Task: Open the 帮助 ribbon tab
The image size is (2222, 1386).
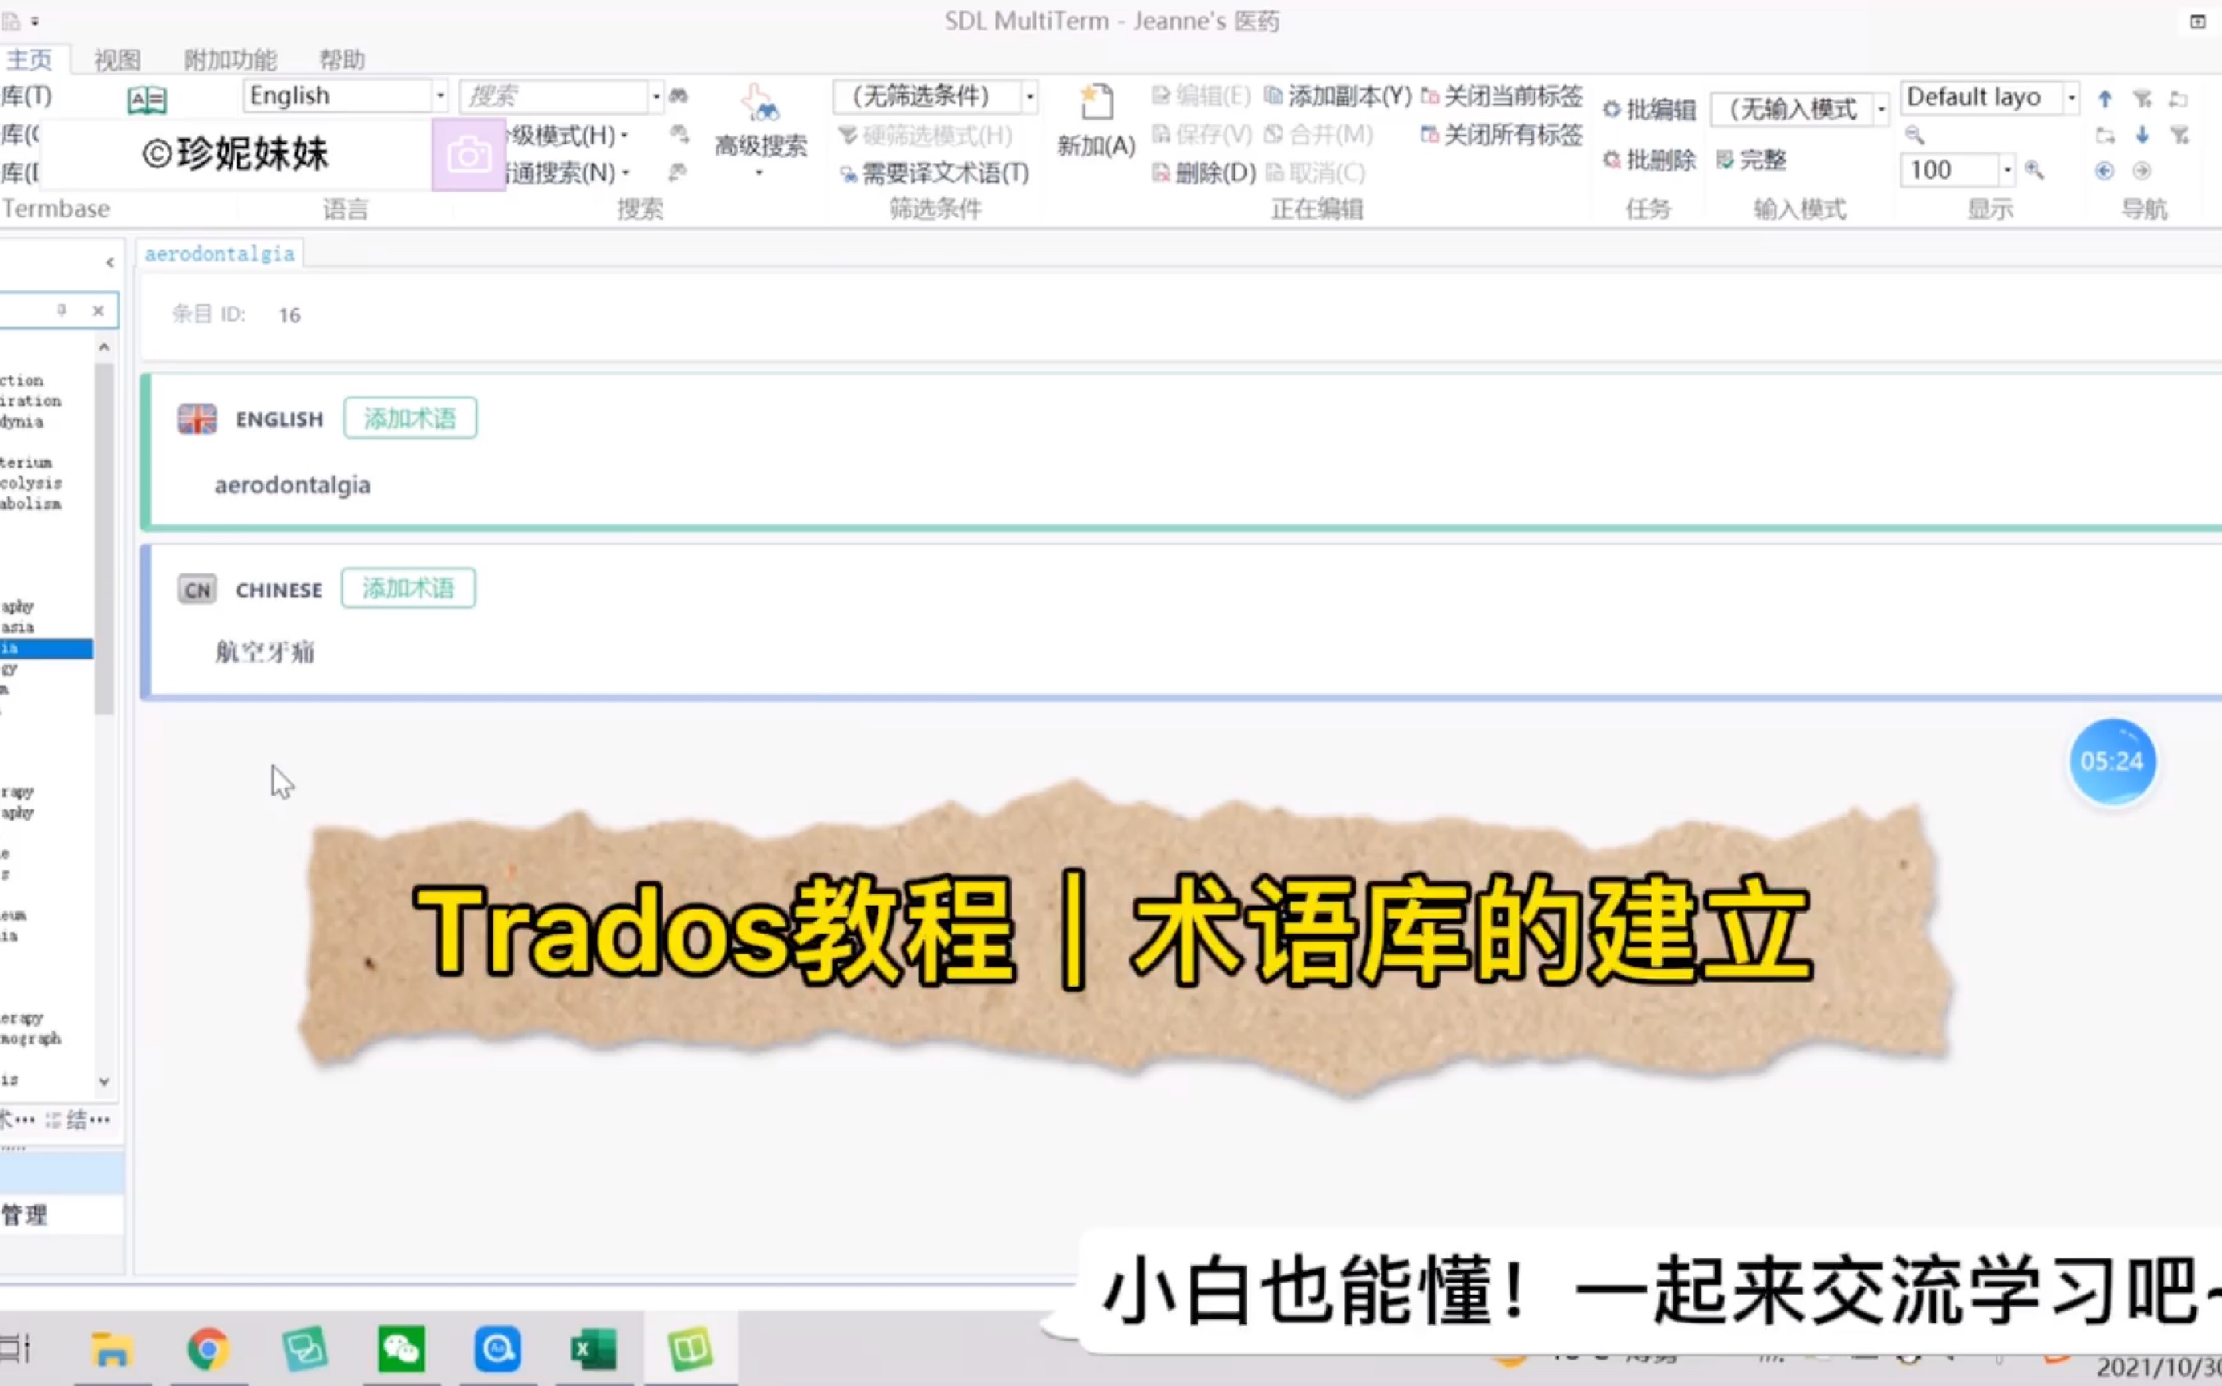Action: [342, 59]
